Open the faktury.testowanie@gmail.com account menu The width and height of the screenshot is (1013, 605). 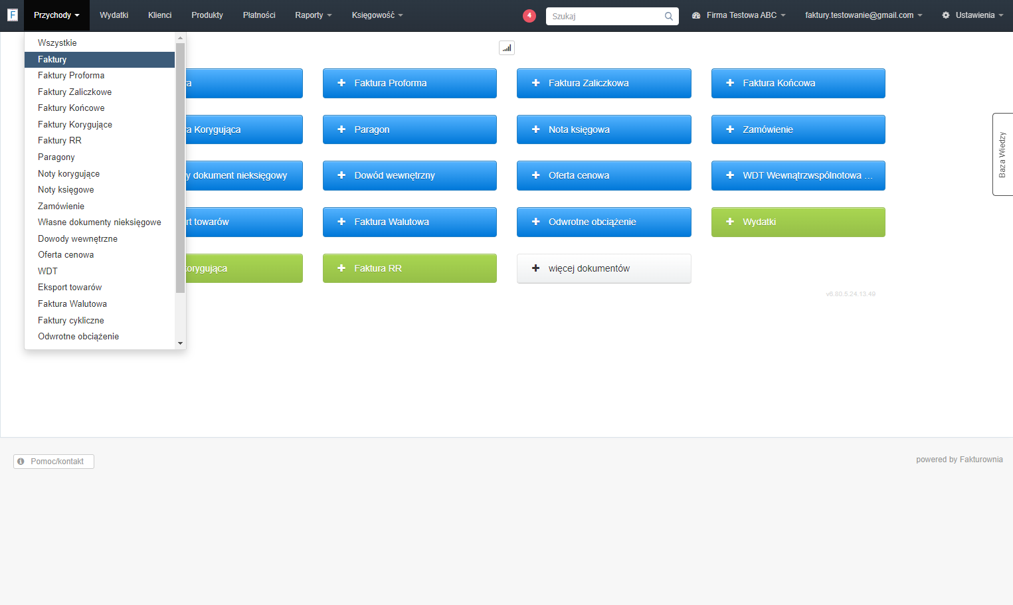[864, 15]
